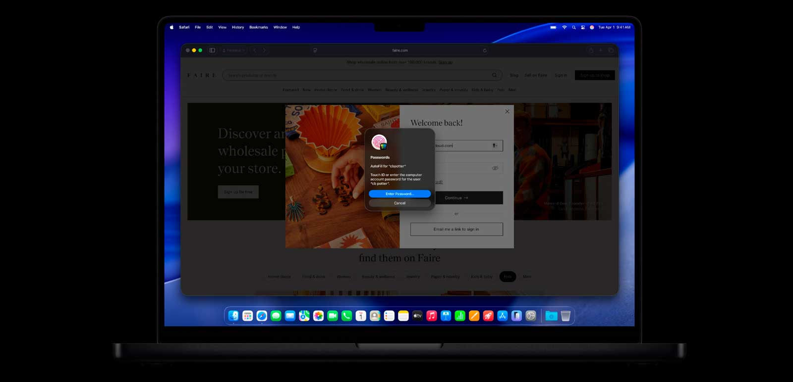Launch Photos from the Dock
This screenshot has width=793, height=382.
point(319,316)
